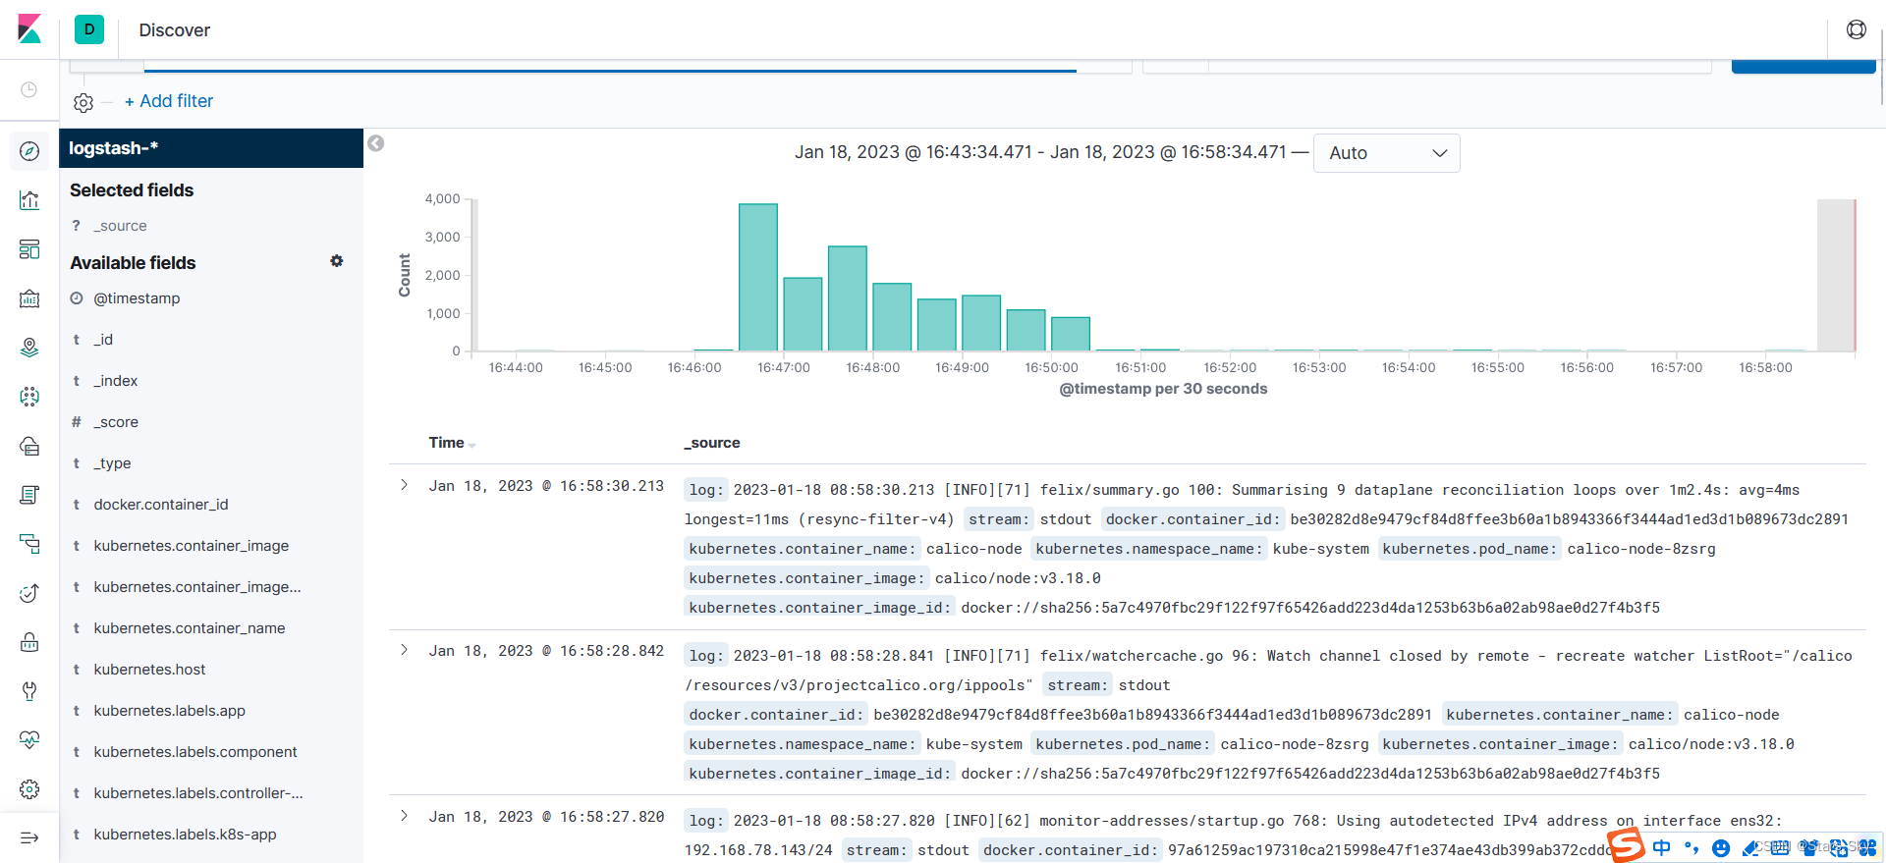This screenshot has height=863, width=1886.
Task: Open the logstash-* index pattern selector
Action: tap(211, 148)
